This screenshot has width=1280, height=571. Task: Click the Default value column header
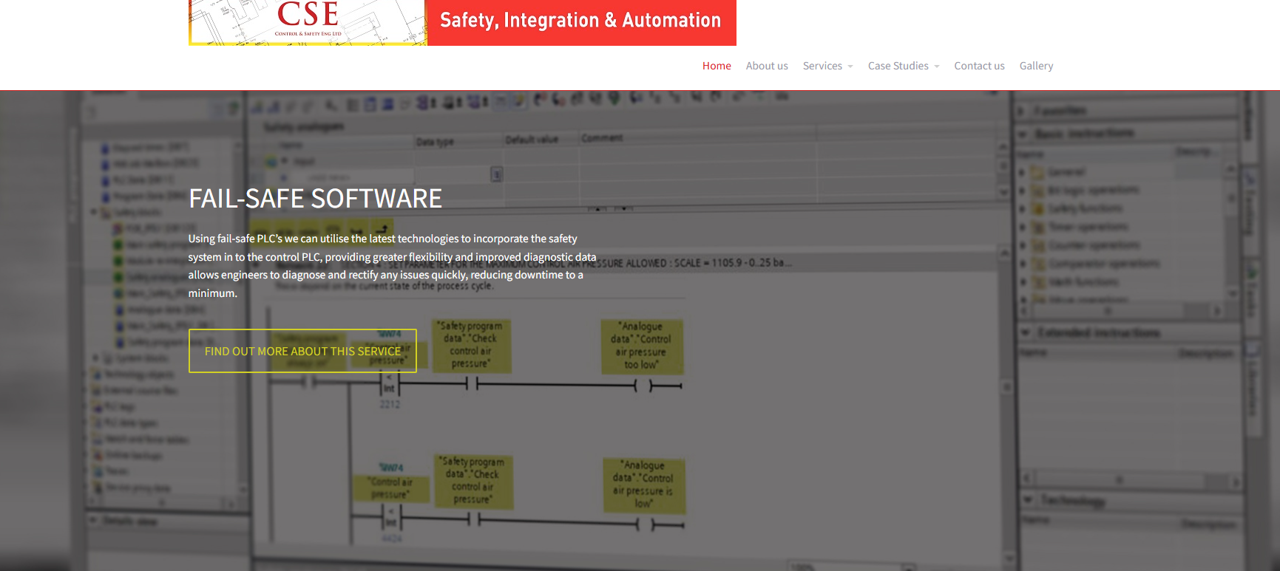(531, 140)
